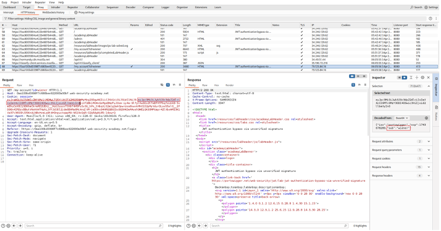The width and height of the screenshot is (441, 231).
Task: Close the Inspector panel
Action: click(428, 77)
